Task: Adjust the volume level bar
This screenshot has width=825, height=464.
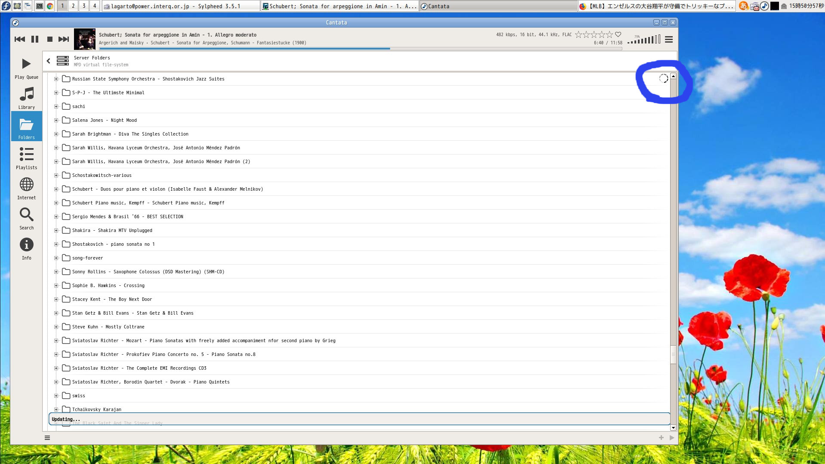Action: coord(644,40)
